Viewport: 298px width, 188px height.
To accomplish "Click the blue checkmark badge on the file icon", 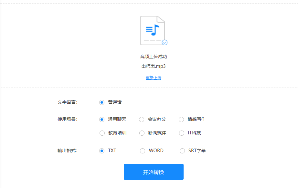I will click(x=164, y=42).
